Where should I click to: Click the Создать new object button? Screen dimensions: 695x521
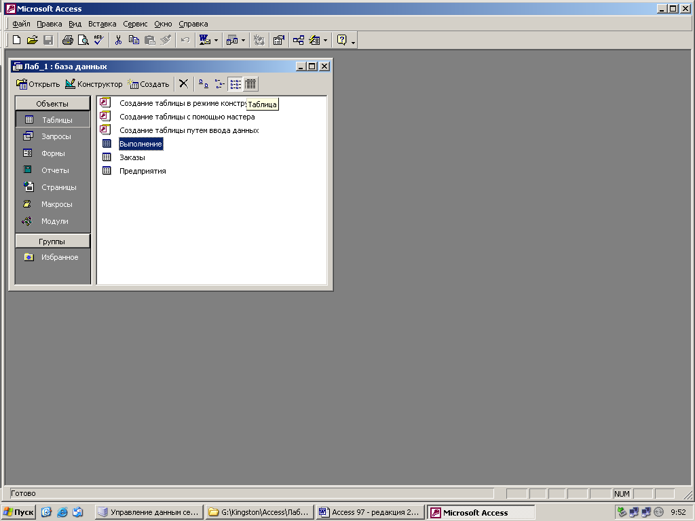click(149, 83)
